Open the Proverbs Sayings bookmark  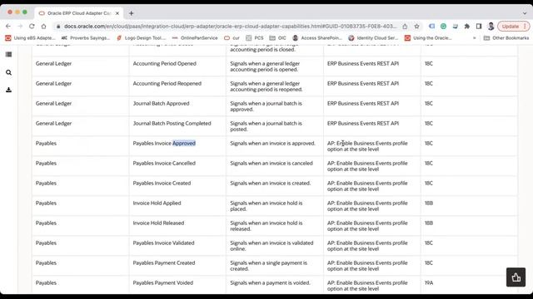coord(86,38)
